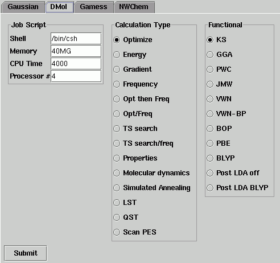Screen dimensions: 280x263
Task: Choose Post LDA BLYP functional
Action: 237,188
